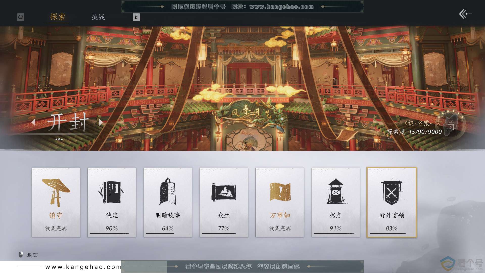Screen dimensions: 485x273
Task: Click the back arrow icon at top right
Action: [465, 14]
